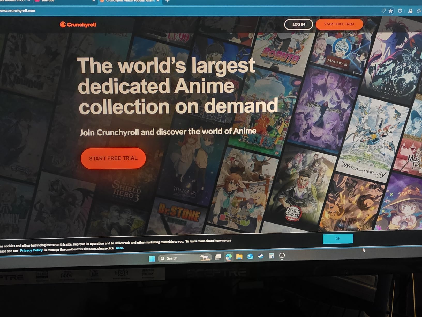
Task: Open OBS Studio from the taskbar
Action: point(282,256)
